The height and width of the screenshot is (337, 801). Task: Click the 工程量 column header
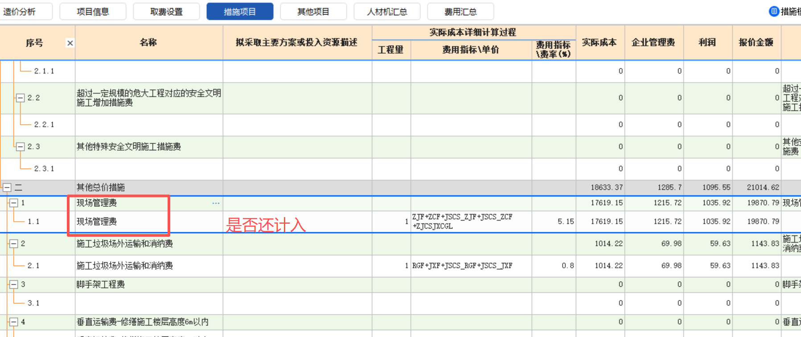pyautogui.click(x=391, y=50)
